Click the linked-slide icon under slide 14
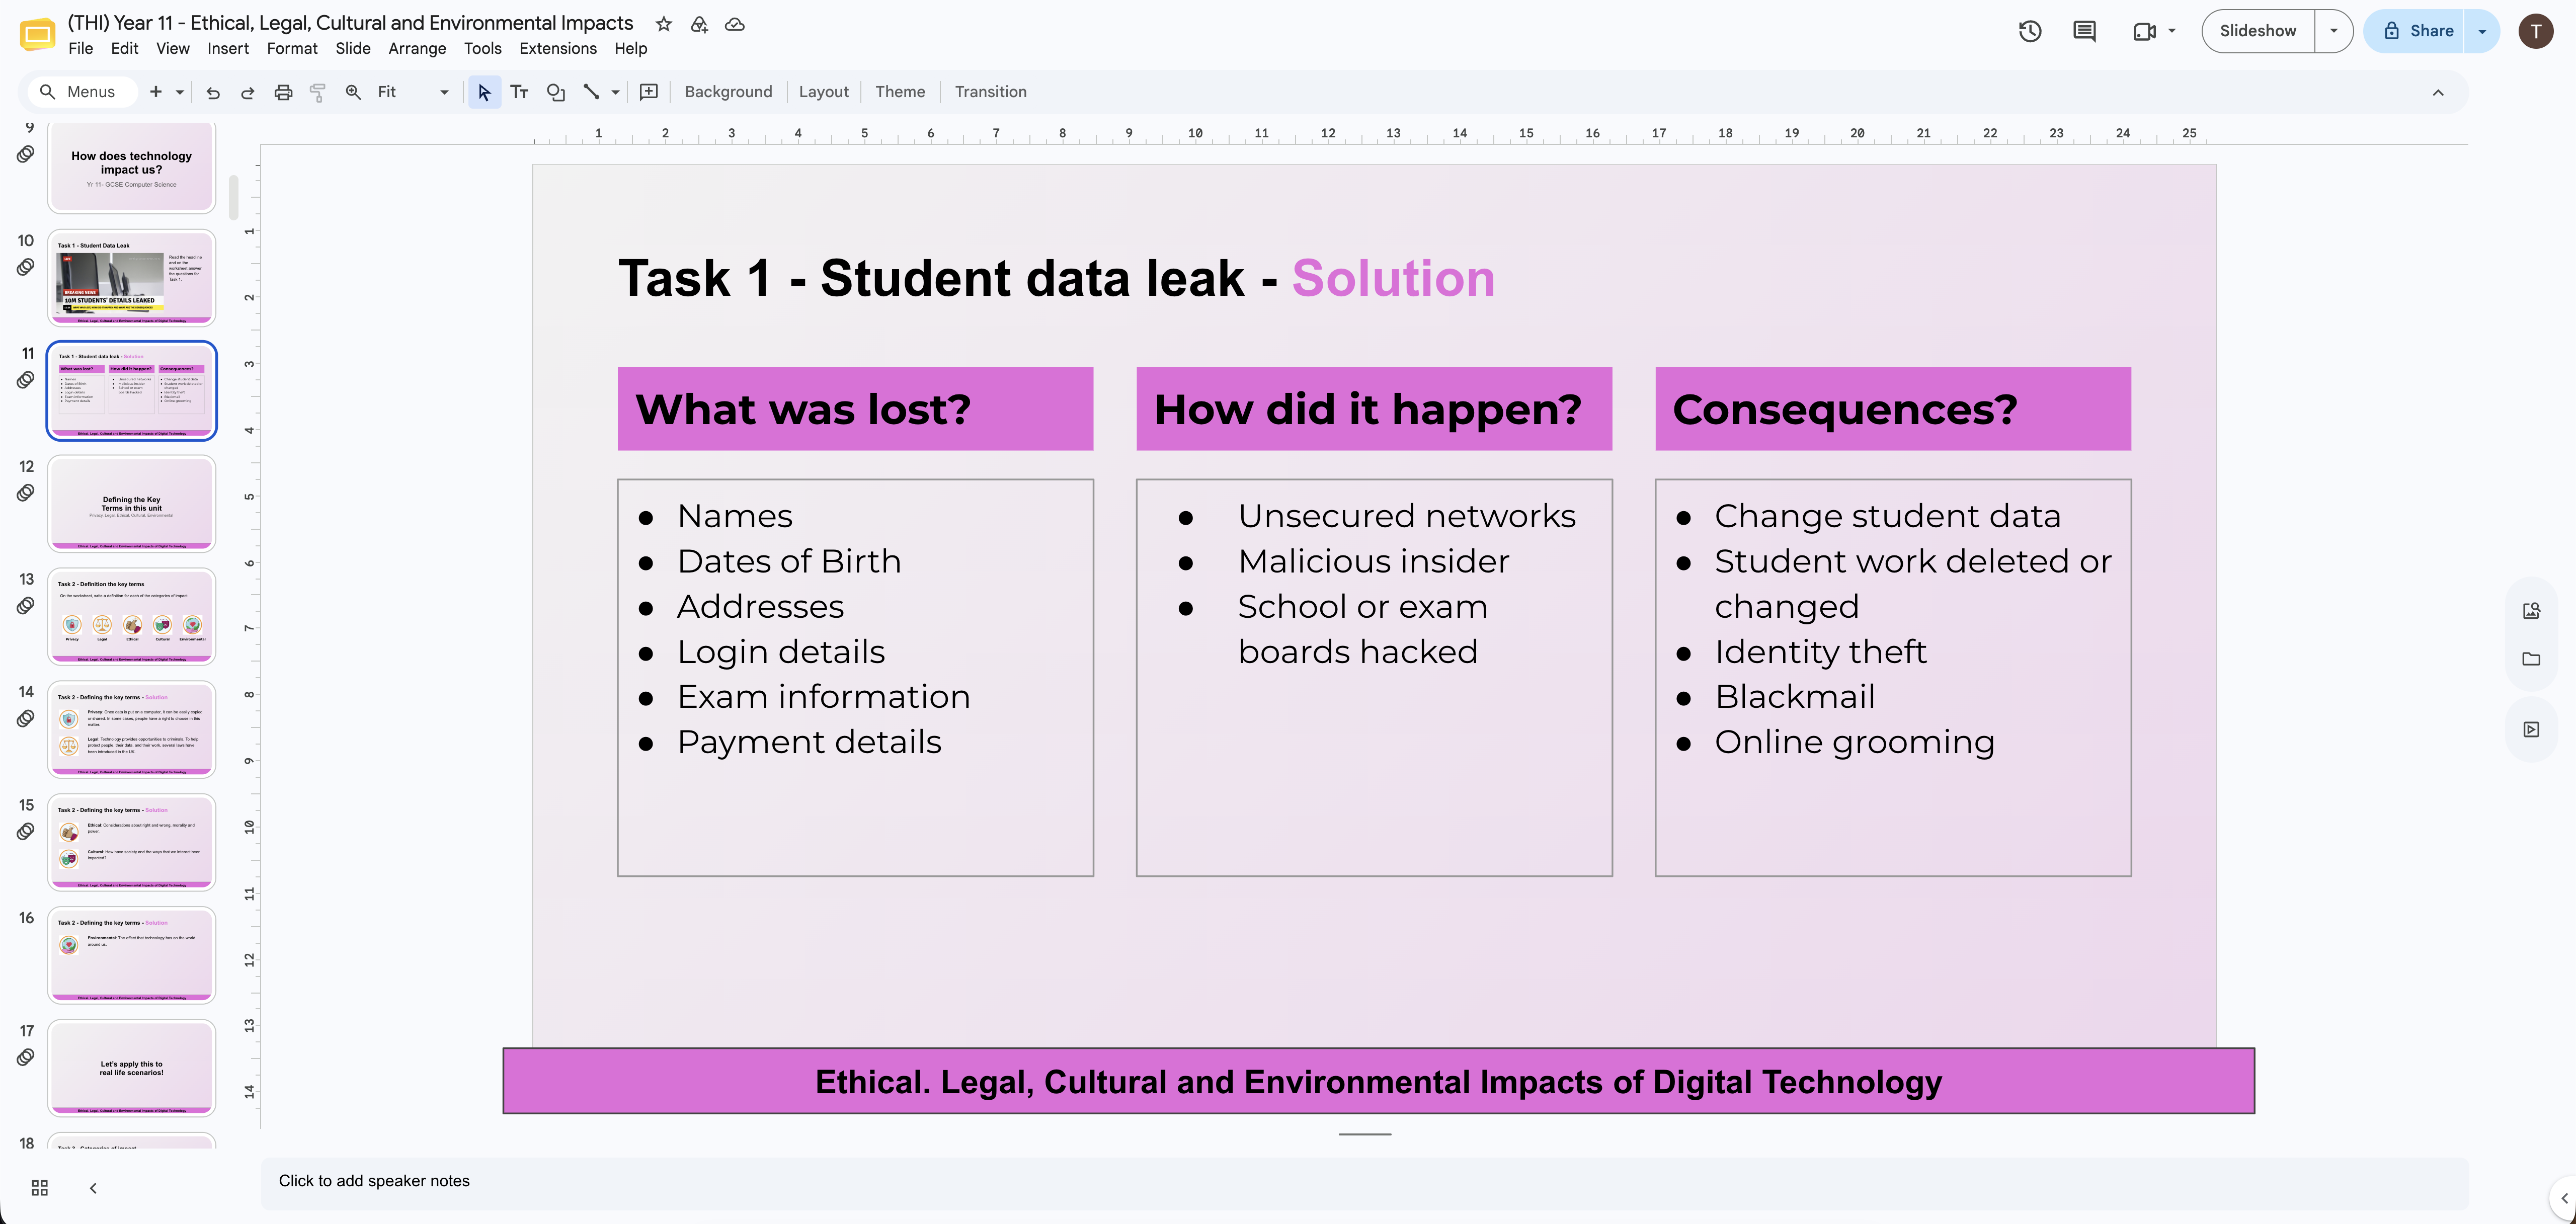 [26, 718]
